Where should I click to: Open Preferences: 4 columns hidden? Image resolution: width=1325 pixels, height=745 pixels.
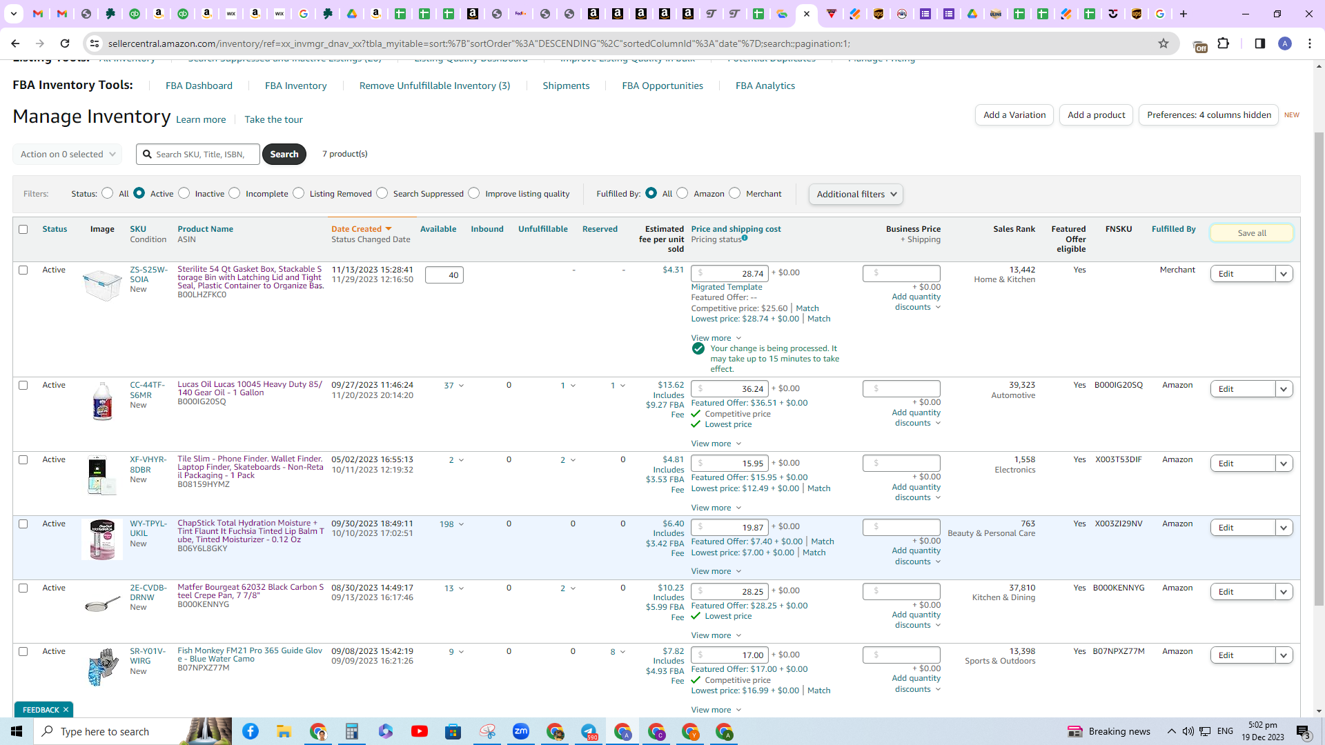point(1209,115)
